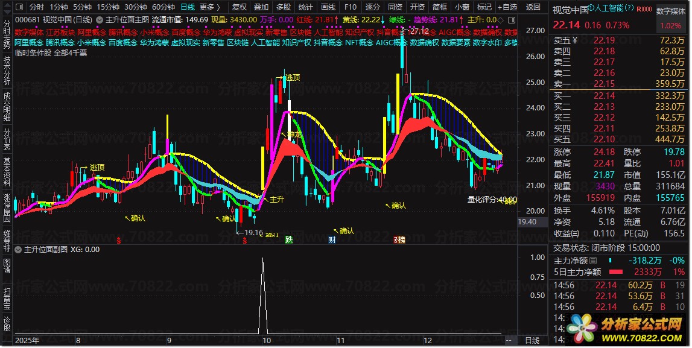Image resolution: width=692 pixels, height=348 pixels.
Task: Toggle the chart window icon beside 主升 value
Action: coord(512,20)
